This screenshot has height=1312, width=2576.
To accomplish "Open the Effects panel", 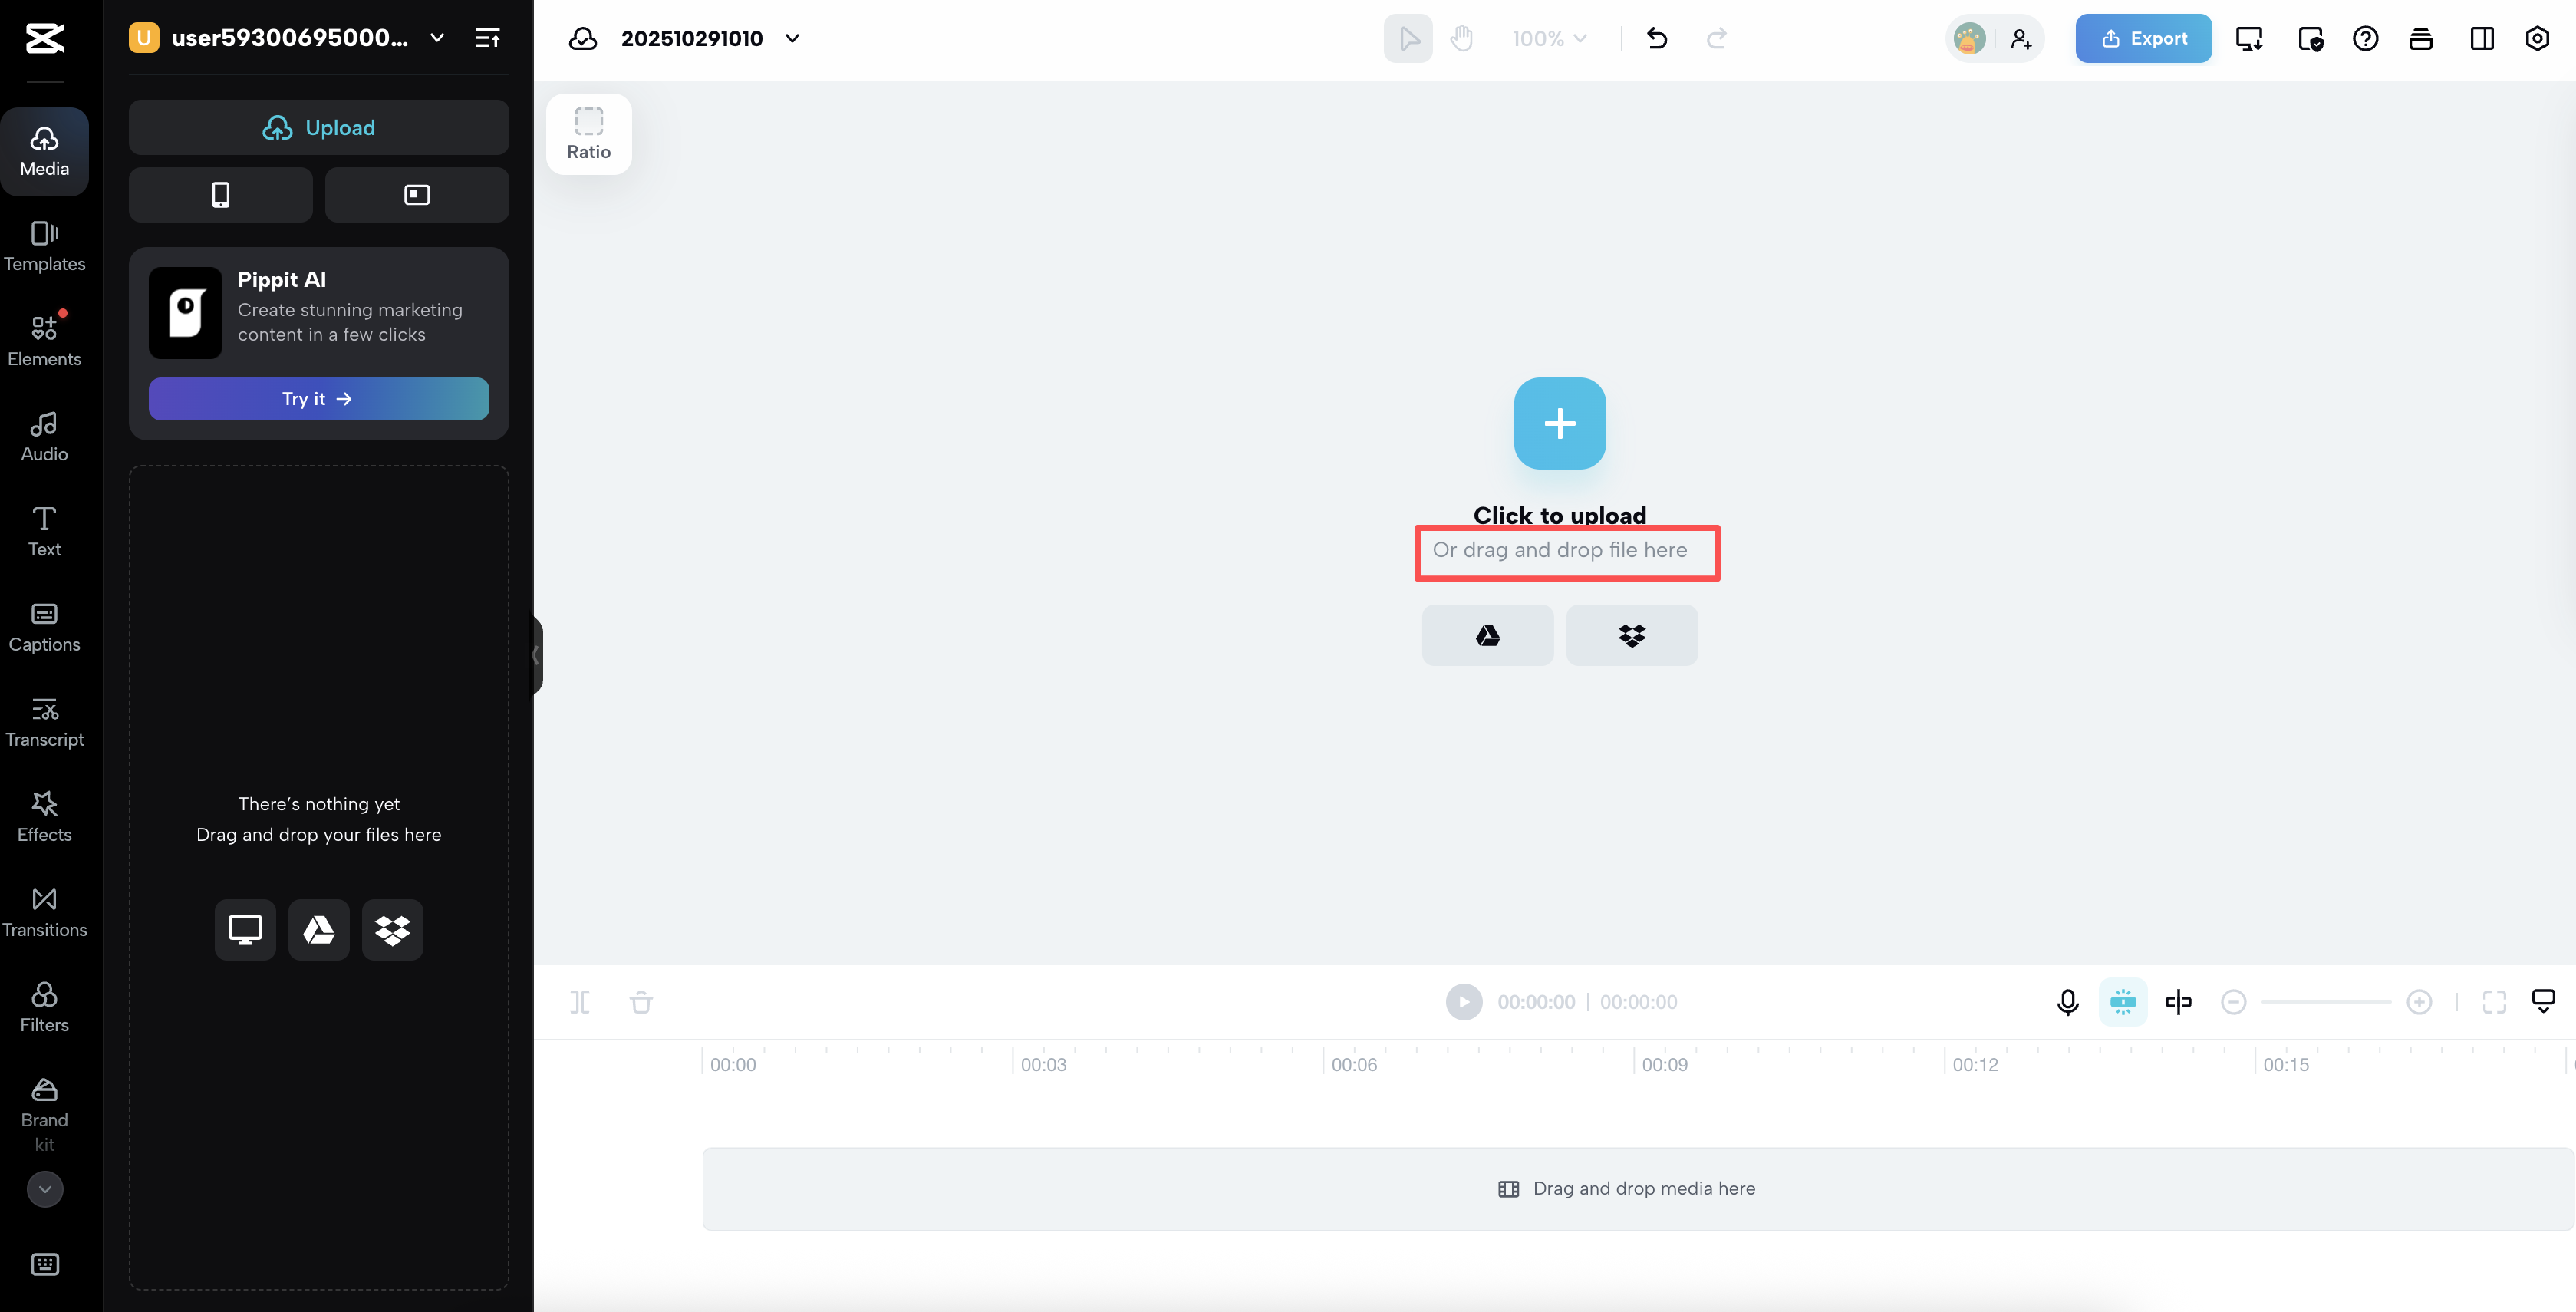I will tap(44, 816).
